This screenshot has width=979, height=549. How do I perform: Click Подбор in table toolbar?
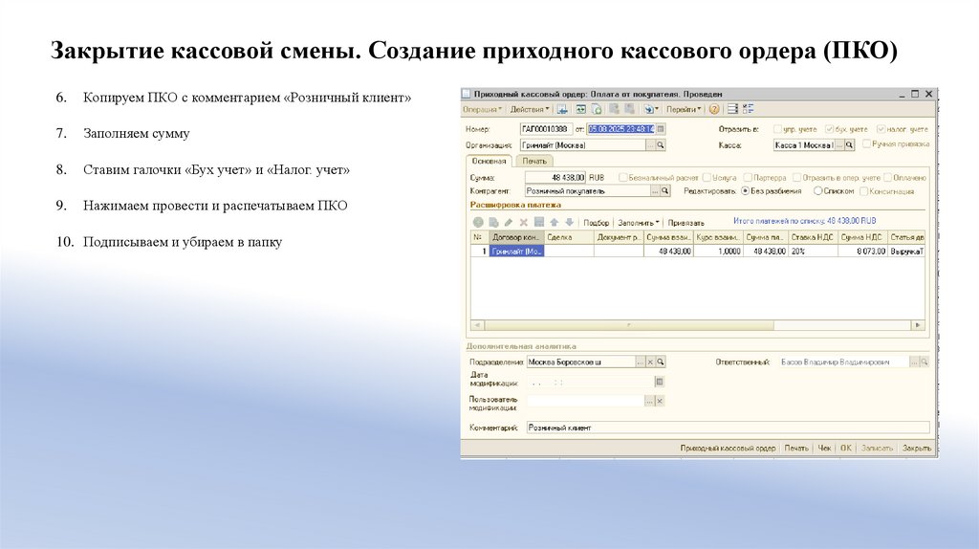coord(596,223)
